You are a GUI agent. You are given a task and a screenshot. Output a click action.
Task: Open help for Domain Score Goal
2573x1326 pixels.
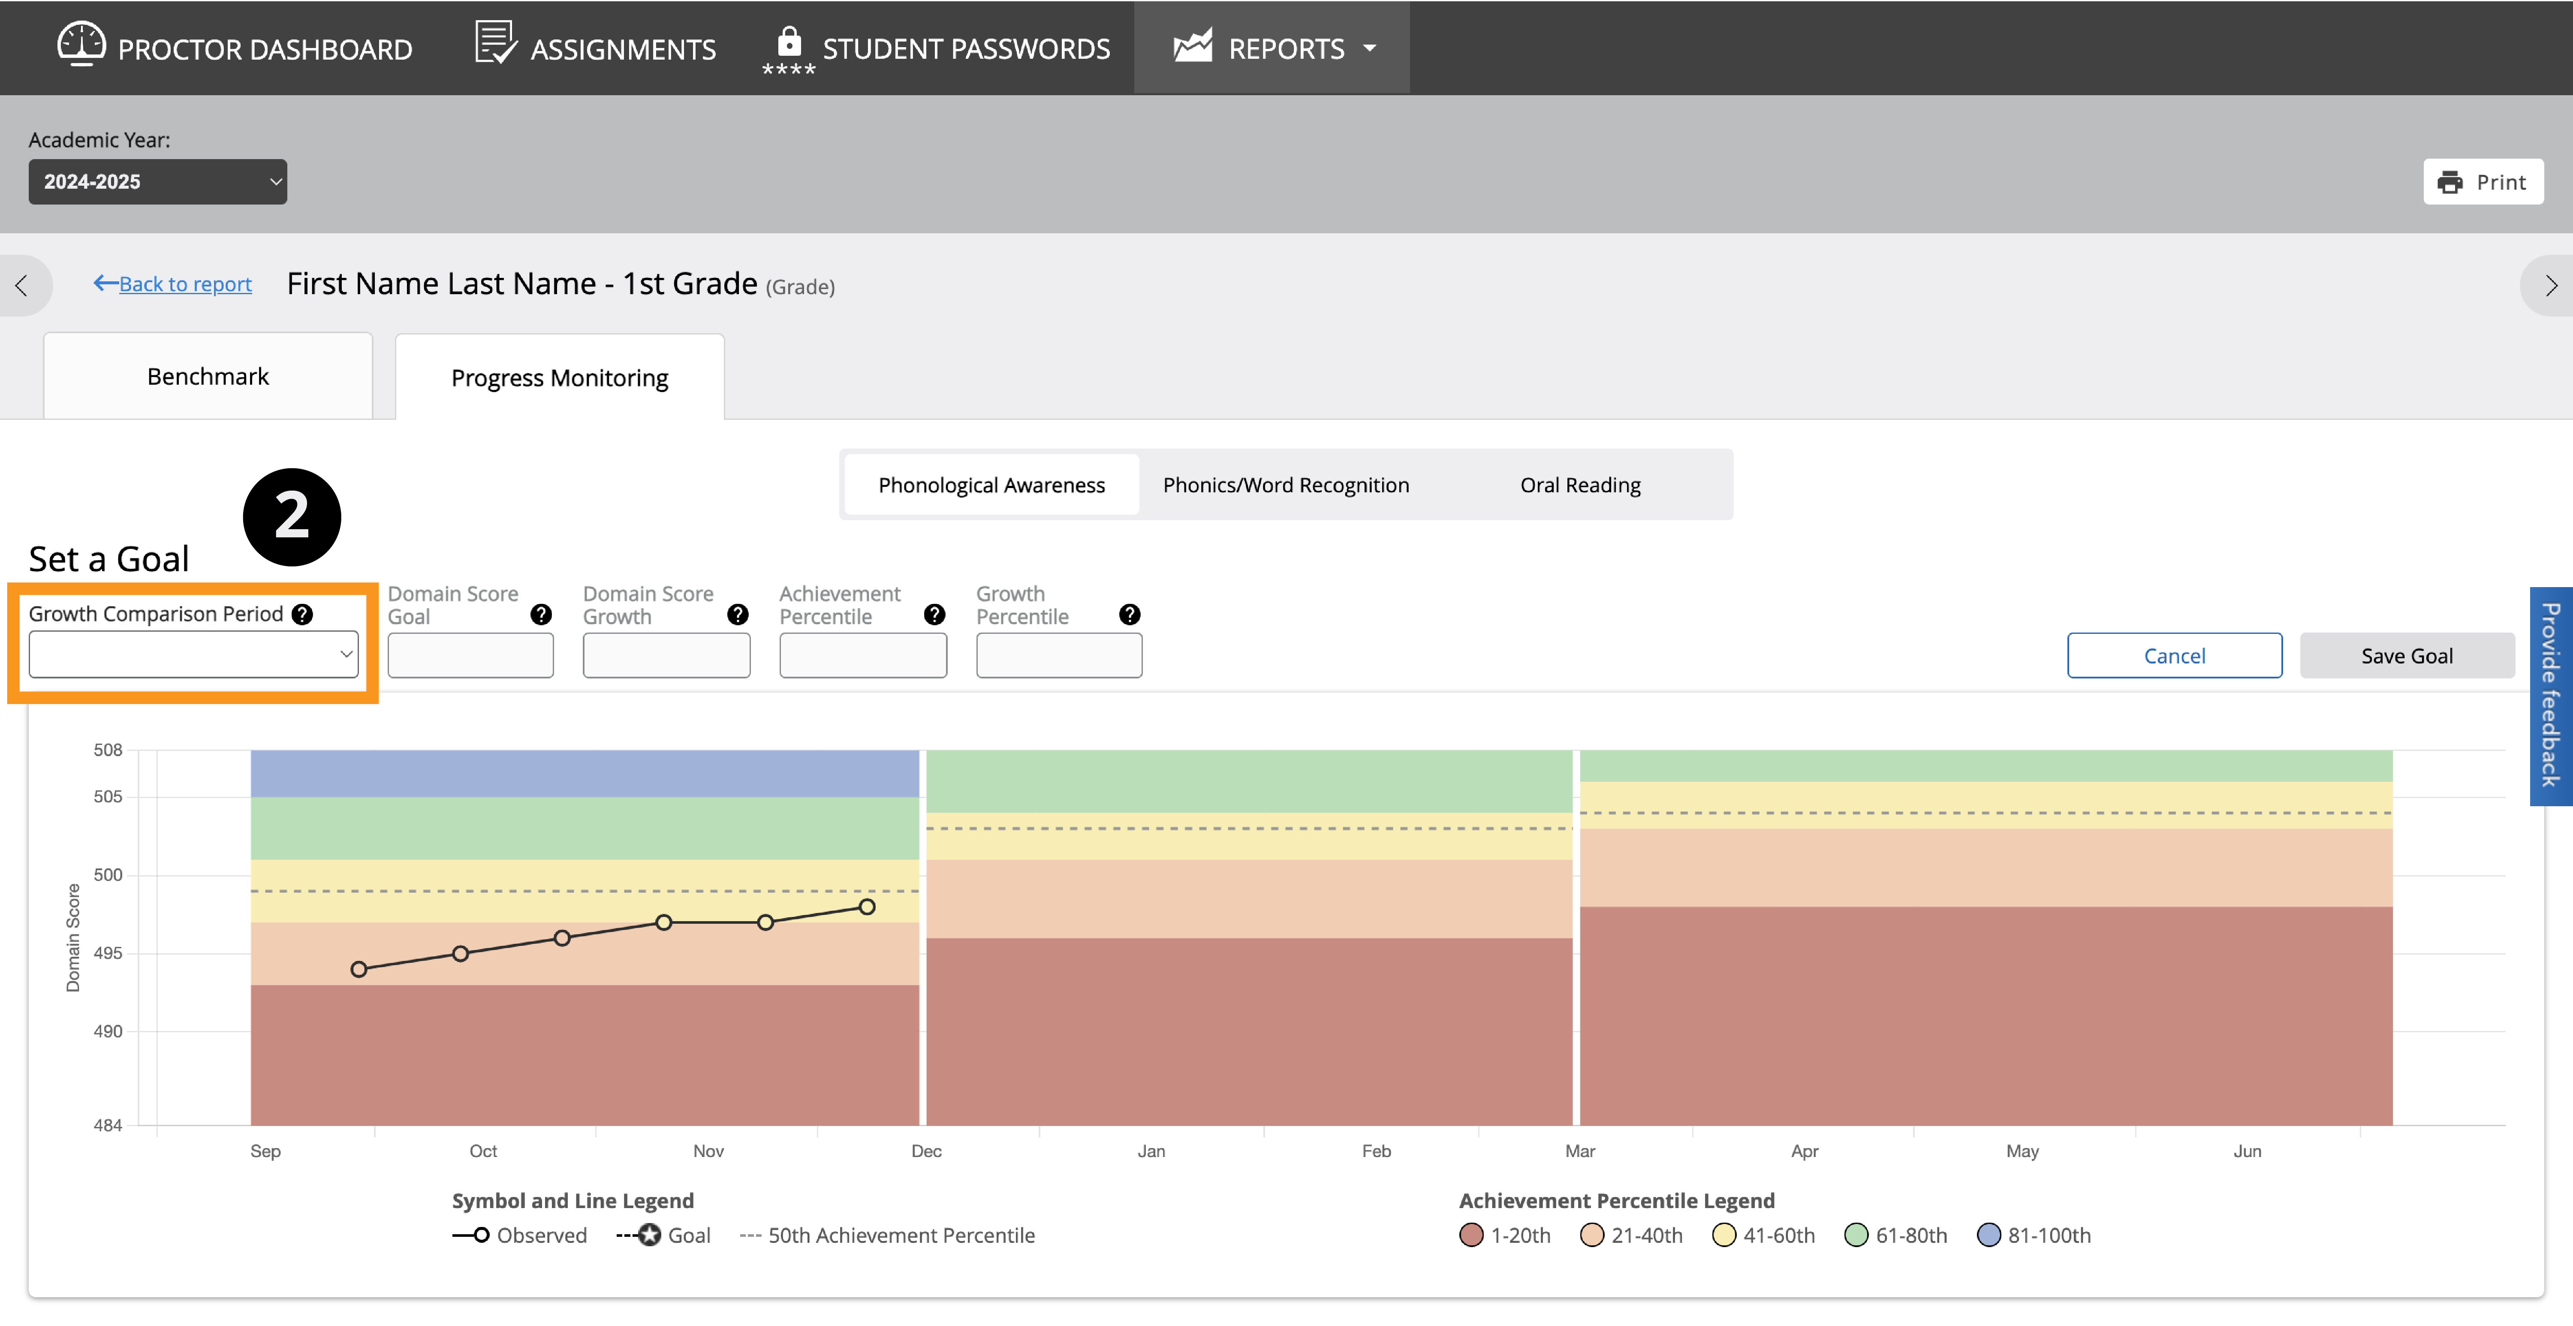pyautogui.click(x=540, y=615)
